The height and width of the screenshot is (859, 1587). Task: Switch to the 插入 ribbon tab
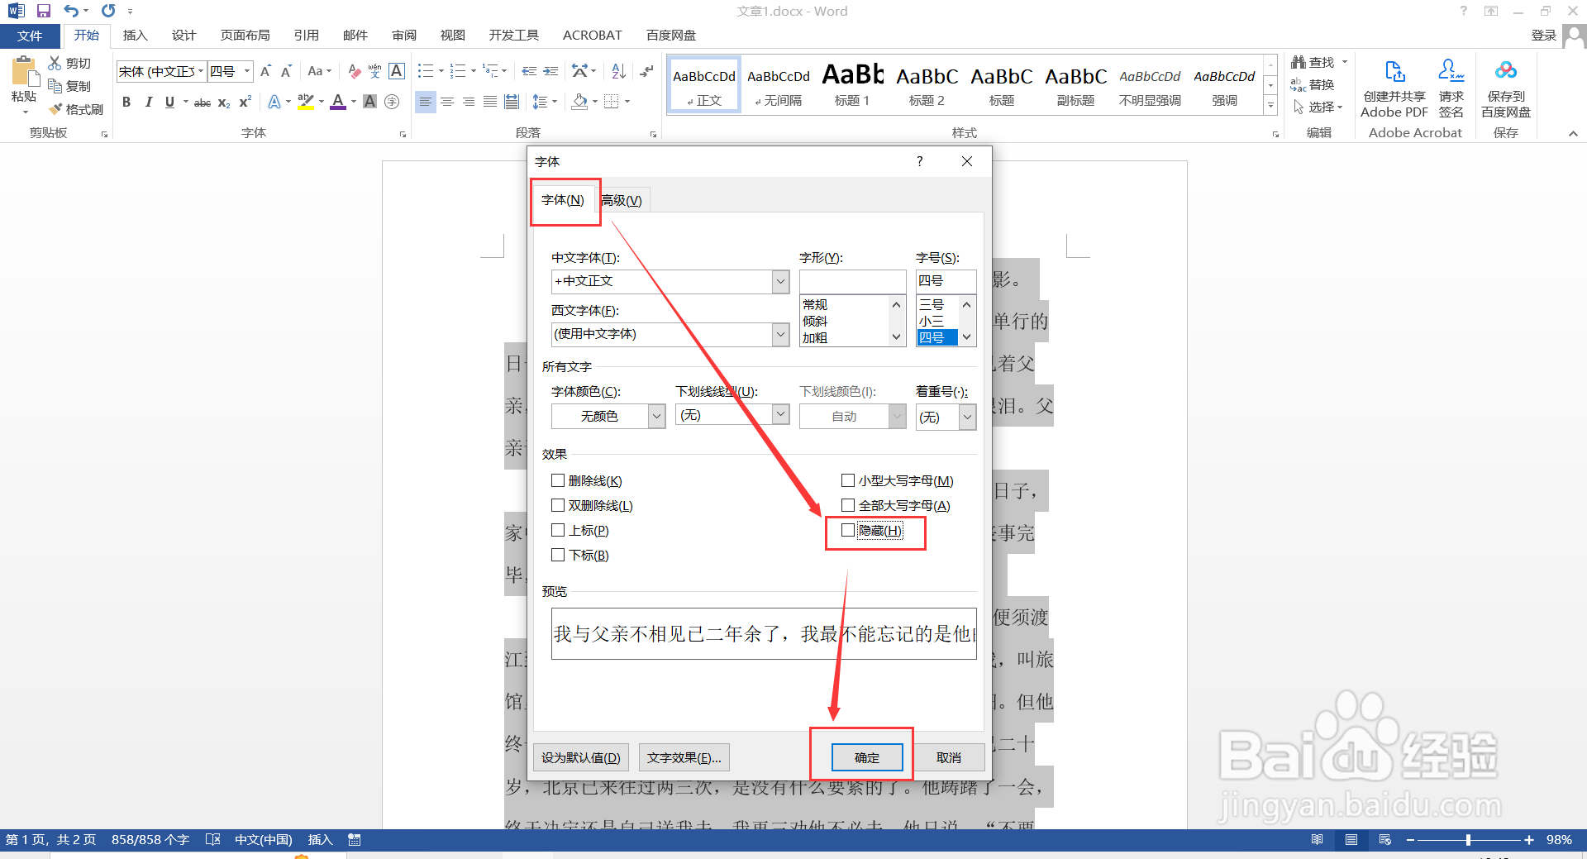(135, 36)
